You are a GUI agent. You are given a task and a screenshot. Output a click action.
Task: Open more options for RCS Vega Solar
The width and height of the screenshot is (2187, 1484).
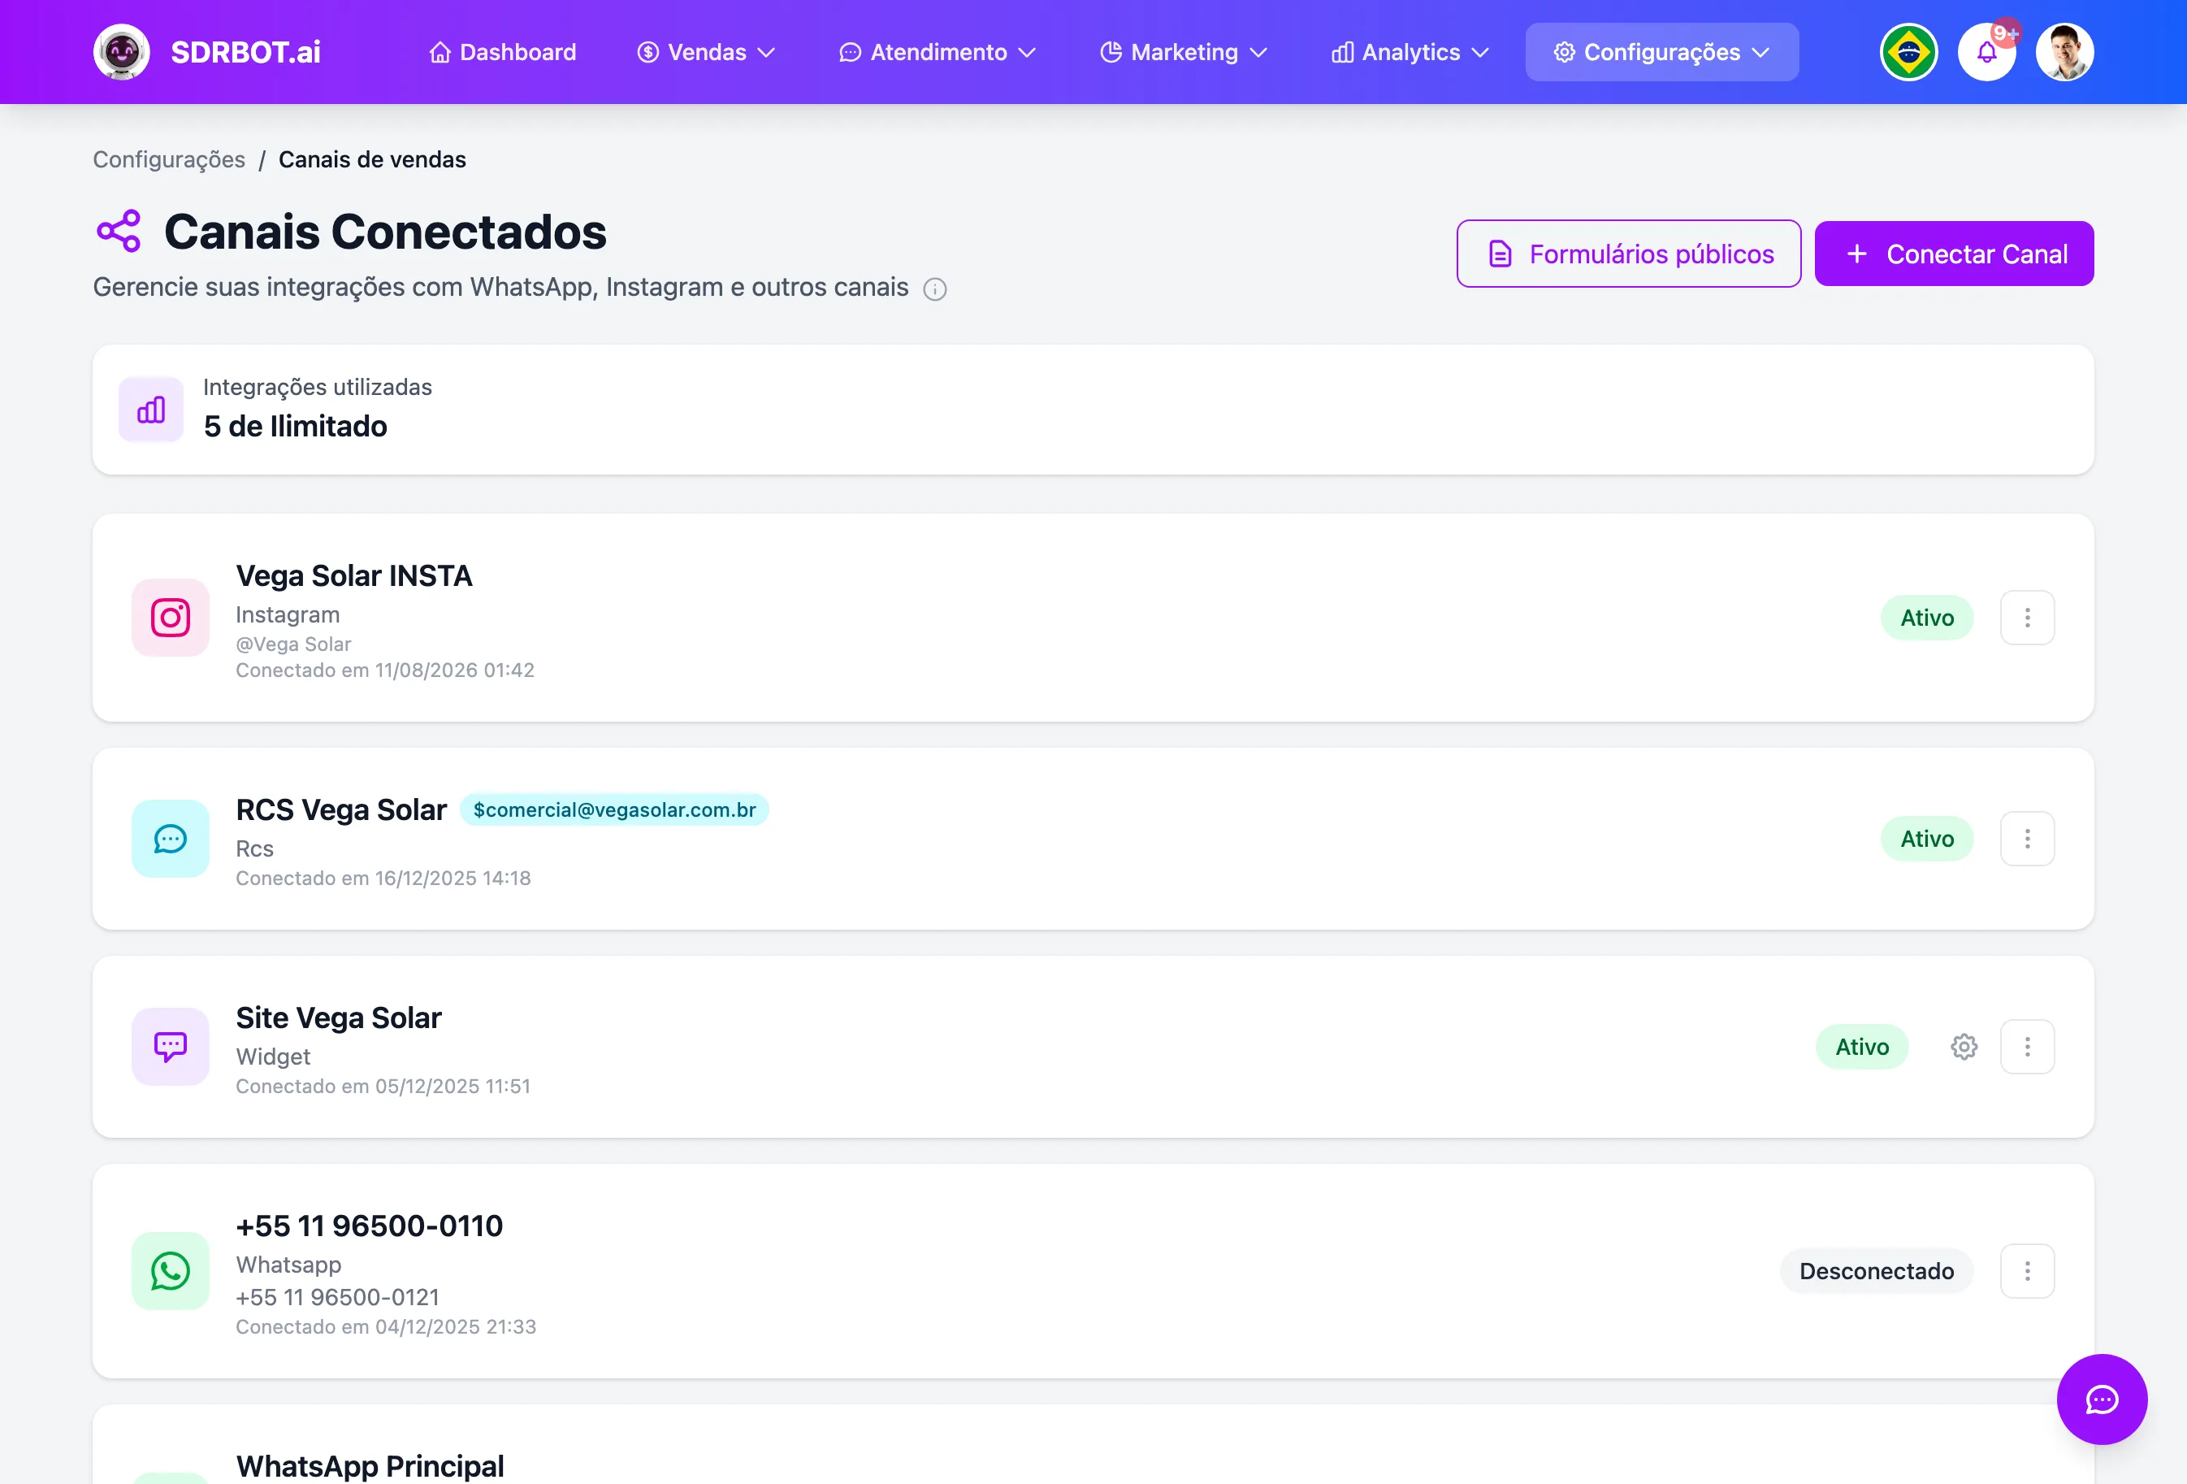click(2027, 839)
